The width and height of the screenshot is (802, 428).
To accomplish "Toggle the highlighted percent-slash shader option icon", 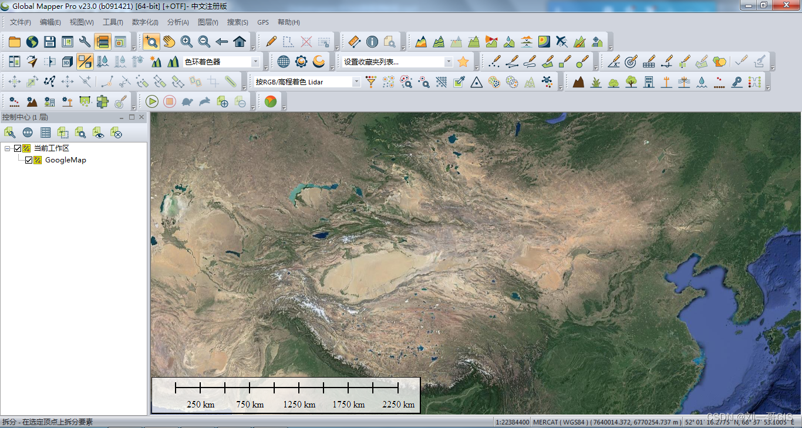I will (x=85, y=62).
